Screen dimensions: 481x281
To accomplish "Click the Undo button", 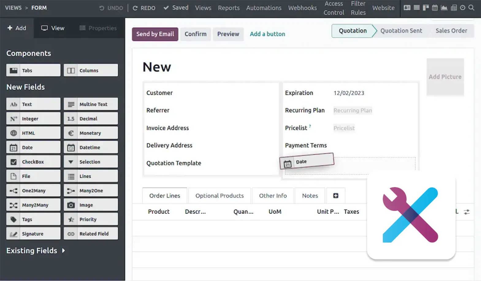I will point(111,8).
